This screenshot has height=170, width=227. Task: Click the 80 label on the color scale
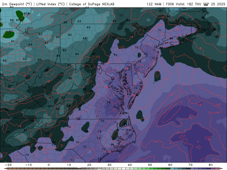(x=211, y=165)
